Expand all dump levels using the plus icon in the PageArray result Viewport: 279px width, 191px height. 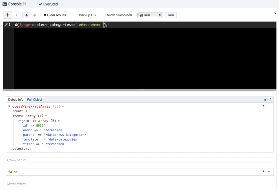pos(263,106)
